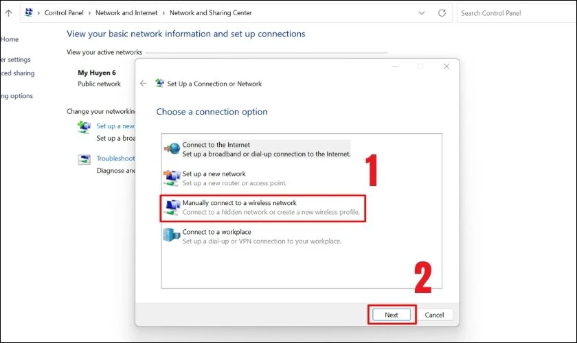Viewport: 577px width, 343px height.
Task: Open the Troubleshoot problems link
Action: (115, 158)
